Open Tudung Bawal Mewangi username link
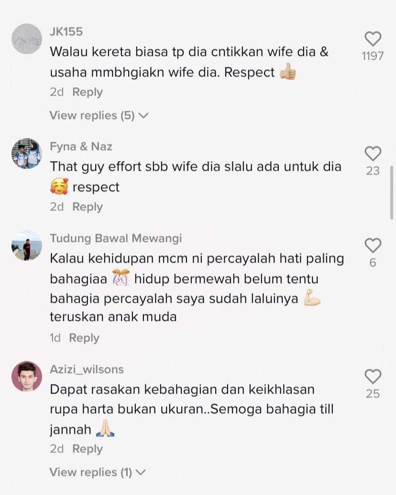The height and width of the screenshot is (495, 396). pyautogui.click(x=116, y=238)
